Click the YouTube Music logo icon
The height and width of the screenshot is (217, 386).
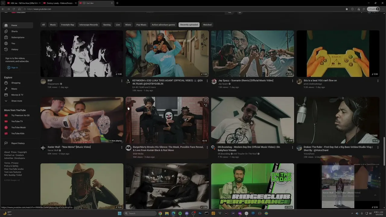[x=6, y=127]
